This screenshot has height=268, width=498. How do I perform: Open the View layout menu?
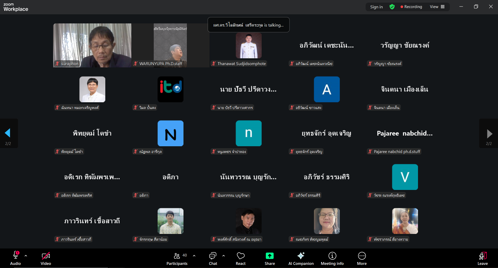437,7
